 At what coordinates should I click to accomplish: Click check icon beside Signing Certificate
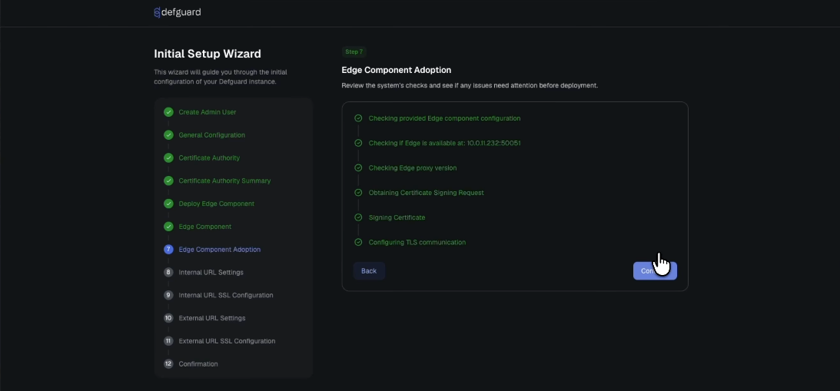358,217
